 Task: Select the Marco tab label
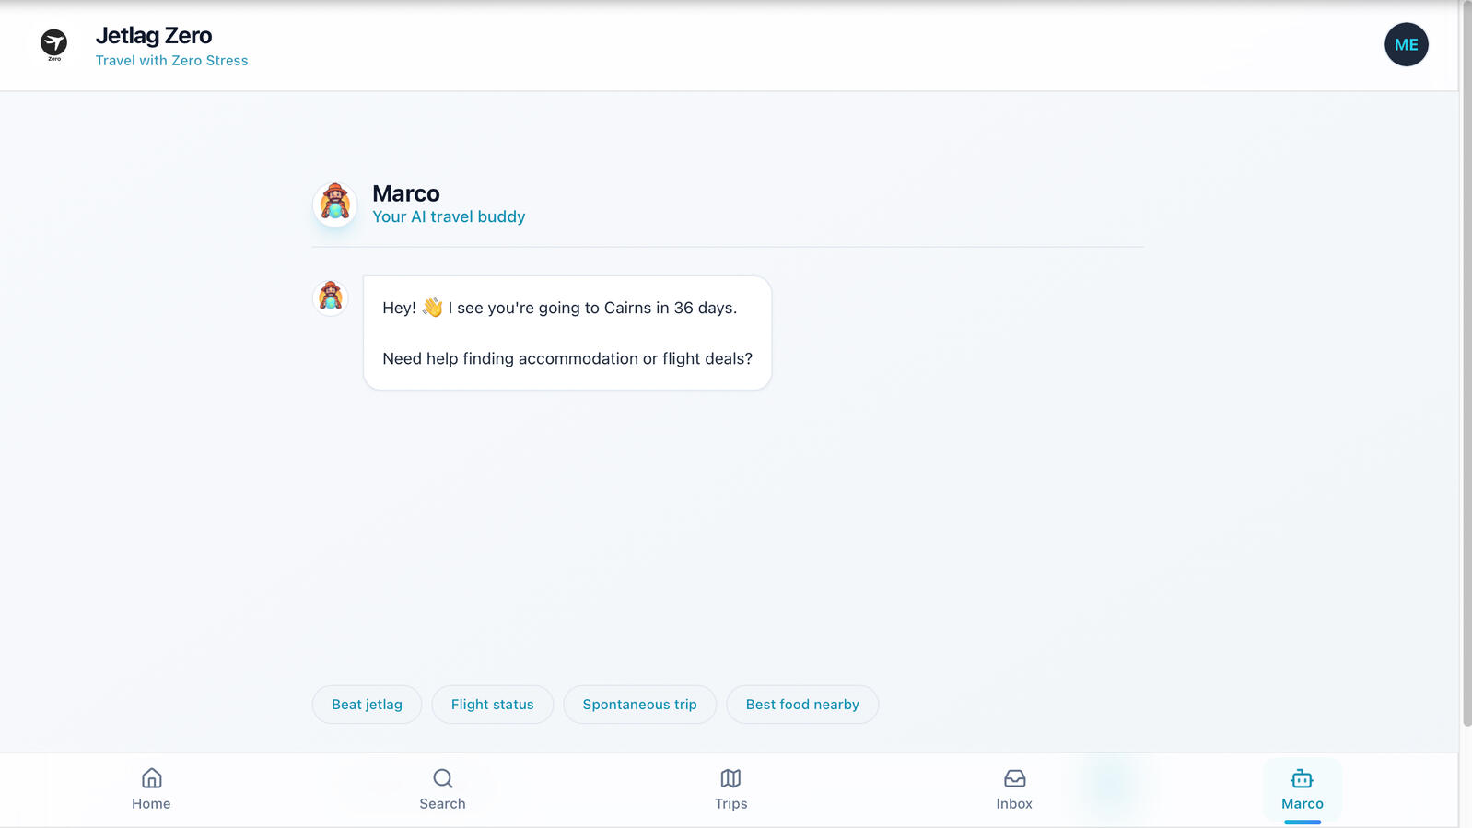click(x=1302, y=804)
